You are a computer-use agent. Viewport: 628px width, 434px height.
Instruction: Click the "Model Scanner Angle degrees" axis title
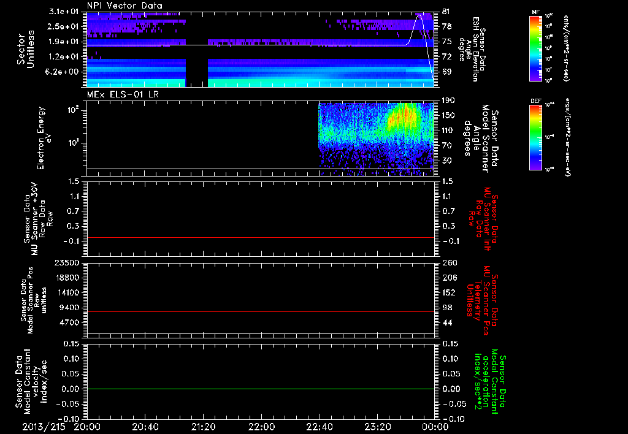[x=481, y=139]
